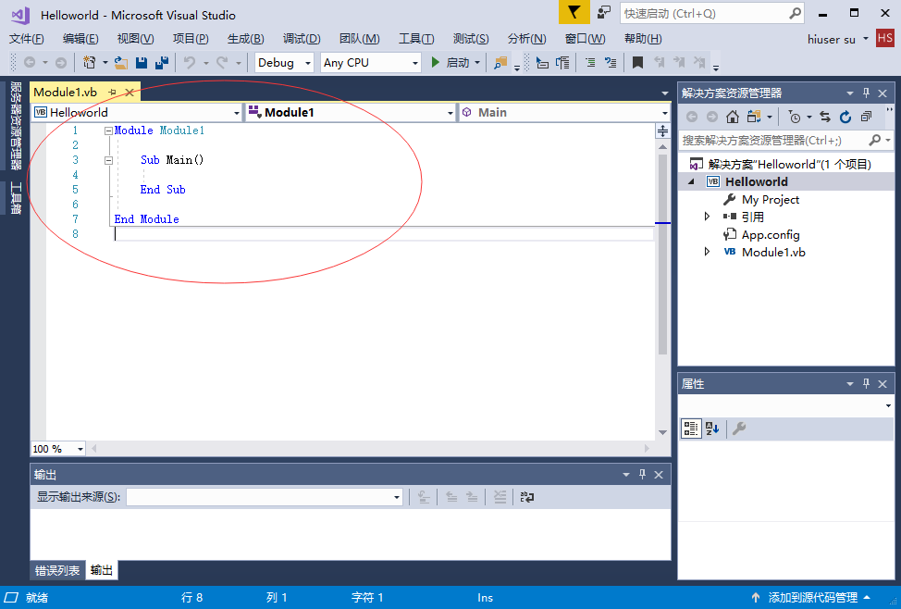Click the Alphabetical sort icon in Properties

click(x=712, y=429)
